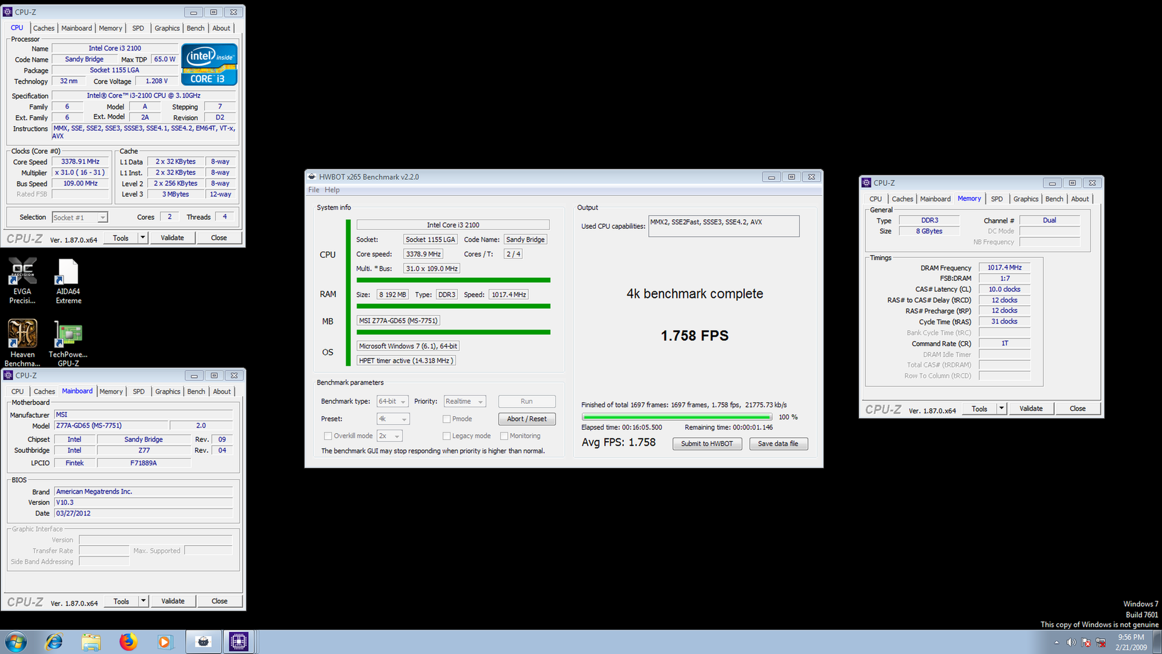This screenshot has width=1162, height=654.
Task: Click the Core Speed 3378.91 MHz field
Action: pyautogui.click(x=80, y=162)
